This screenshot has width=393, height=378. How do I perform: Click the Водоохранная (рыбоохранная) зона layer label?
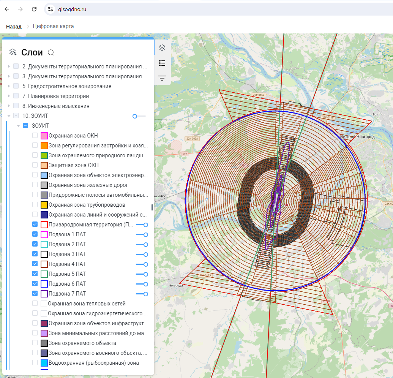pos(93,363)
